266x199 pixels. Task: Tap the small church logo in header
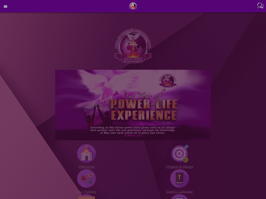(x=133, y=6)
